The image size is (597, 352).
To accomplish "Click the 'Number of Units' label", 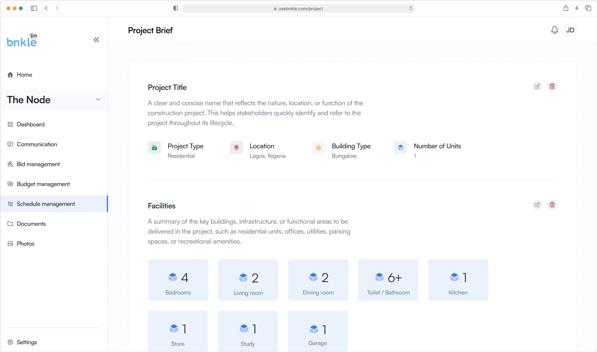I will coord(437,146).
